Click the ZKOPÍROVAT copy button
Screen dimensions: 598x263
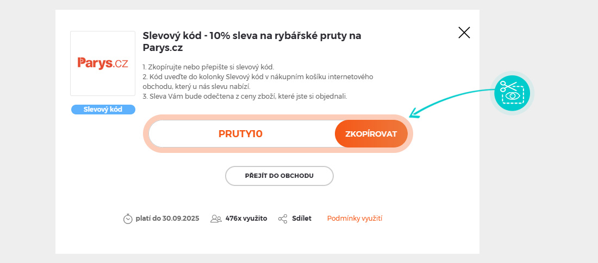[371, 134]
